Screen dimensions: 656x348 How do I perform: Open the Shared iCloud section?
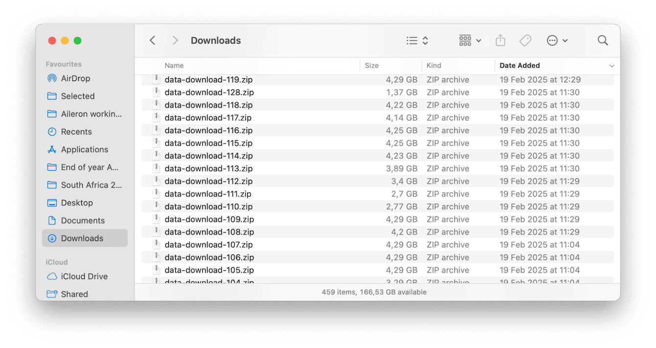pyautogui.click(x=74, y=294)
